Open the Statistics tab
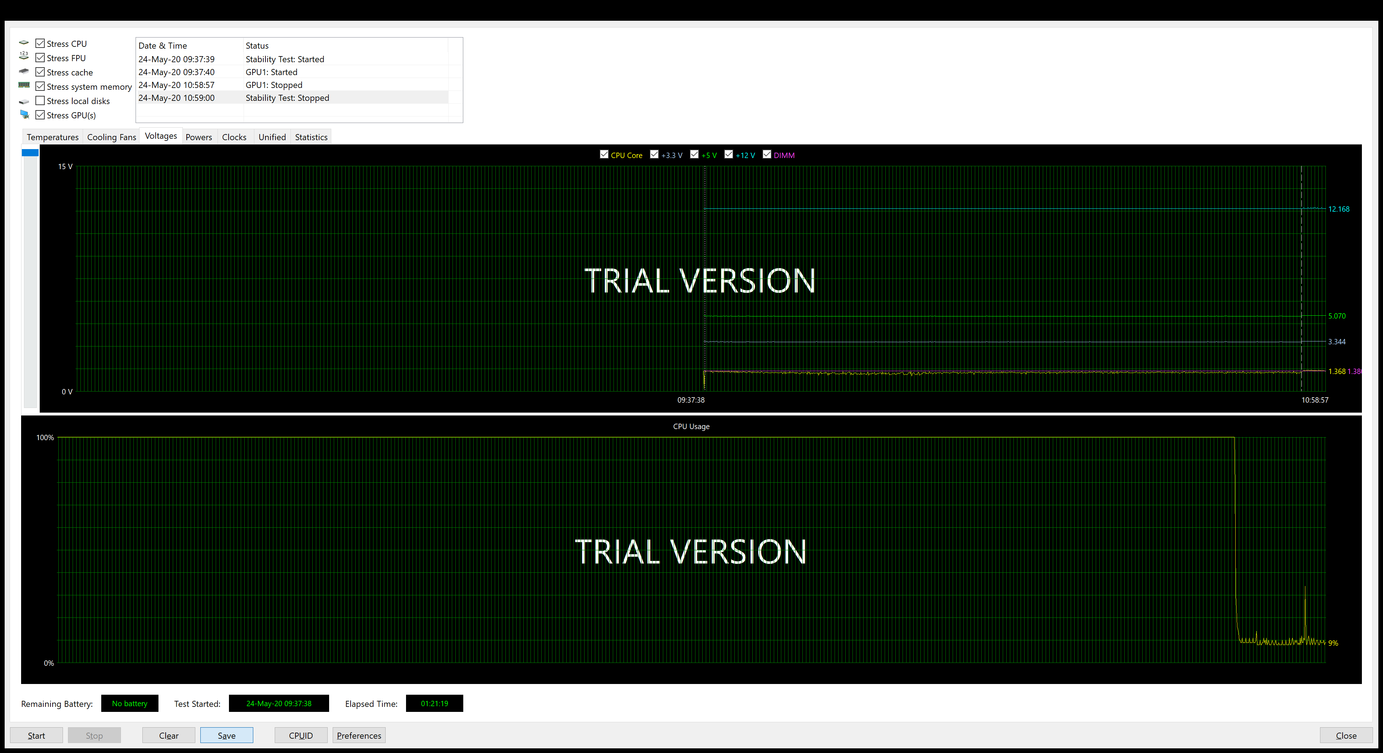This screenshot has height=753, width=1383. 311,137
